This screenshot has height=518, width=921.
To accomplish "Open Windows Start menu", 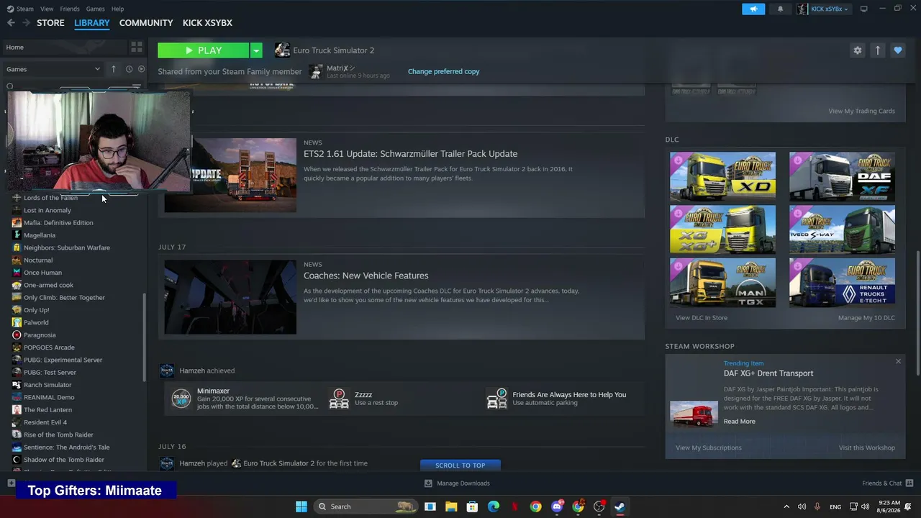I will [301, 506].
